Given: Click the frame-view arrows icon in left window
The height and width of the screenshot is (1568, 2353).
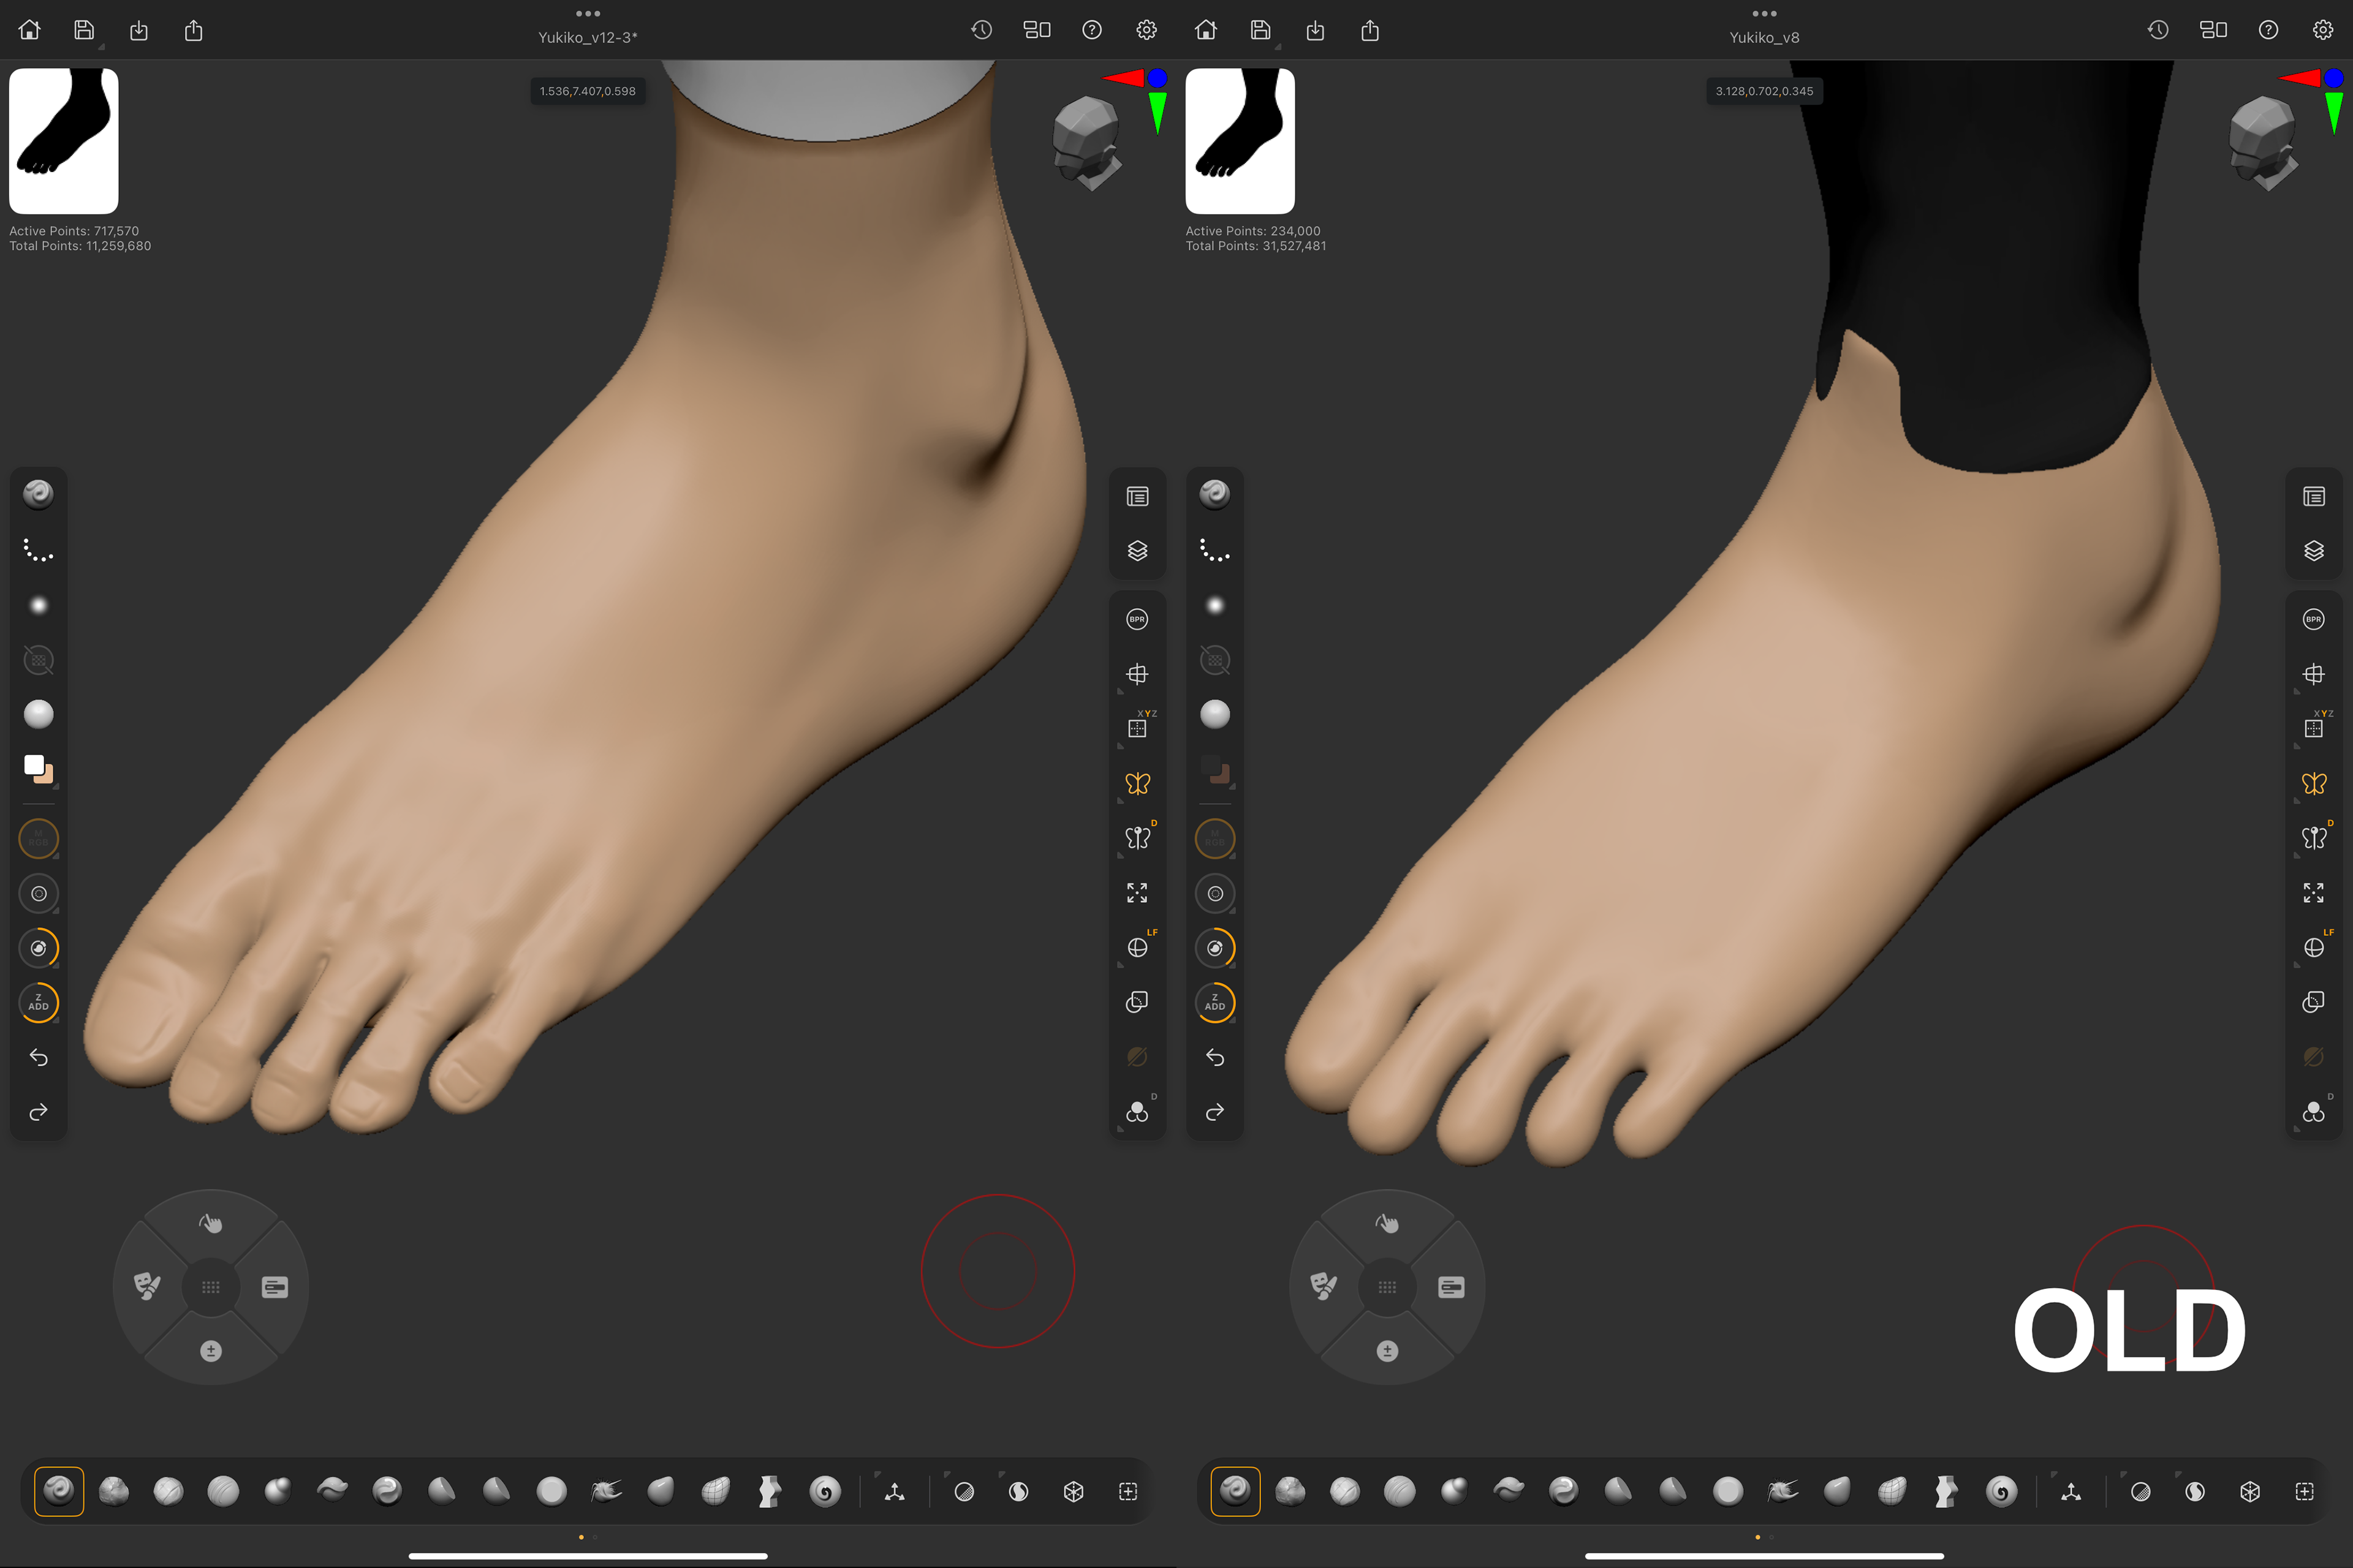Looking at the screenshot, I should (1137, 892).
